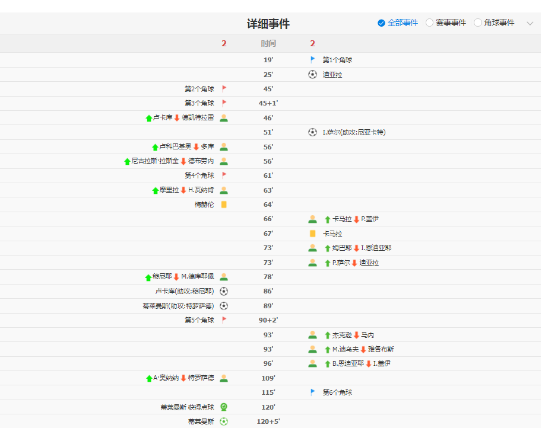Click goal ball icon for 蒂莱曼斯 at 89'
545x428 pixels.
[224, 306]
